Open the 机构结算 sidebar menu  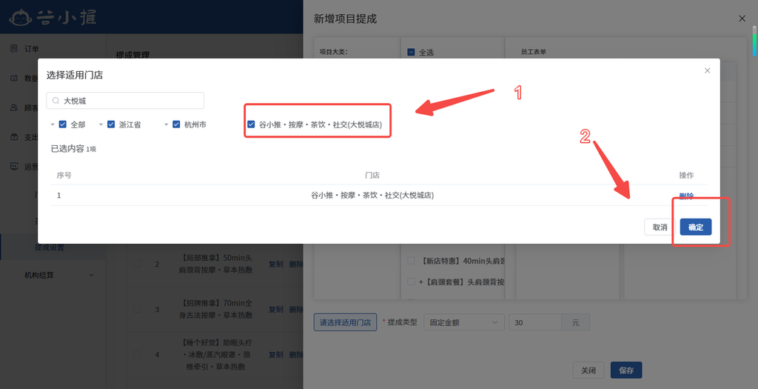point(53,276)
